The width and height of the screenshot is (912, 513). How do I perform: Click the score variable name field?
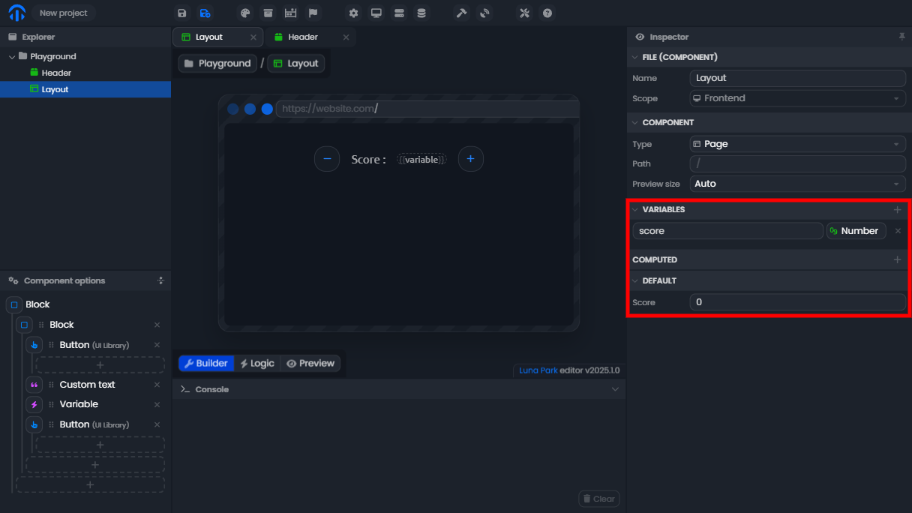pyautogui.click(x=727, y=231)
